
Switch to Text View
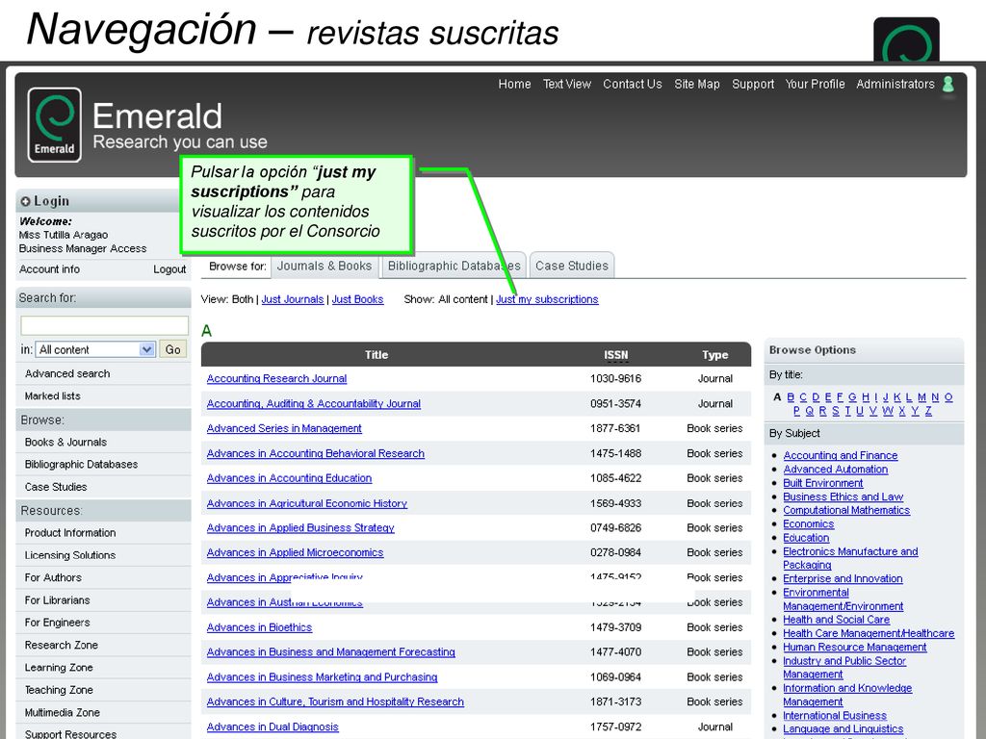(x=567, y=85)
